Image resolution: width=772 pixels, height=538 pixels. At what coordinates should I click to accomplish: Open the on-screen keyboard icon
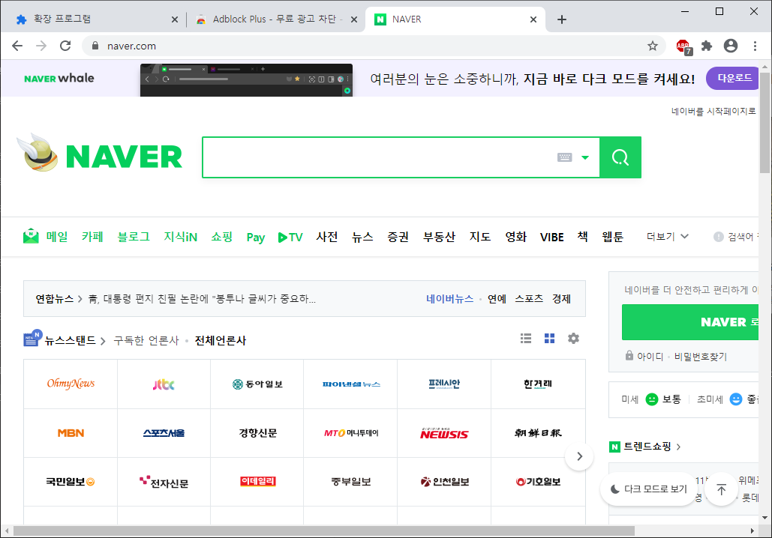(x=565, y=157)
